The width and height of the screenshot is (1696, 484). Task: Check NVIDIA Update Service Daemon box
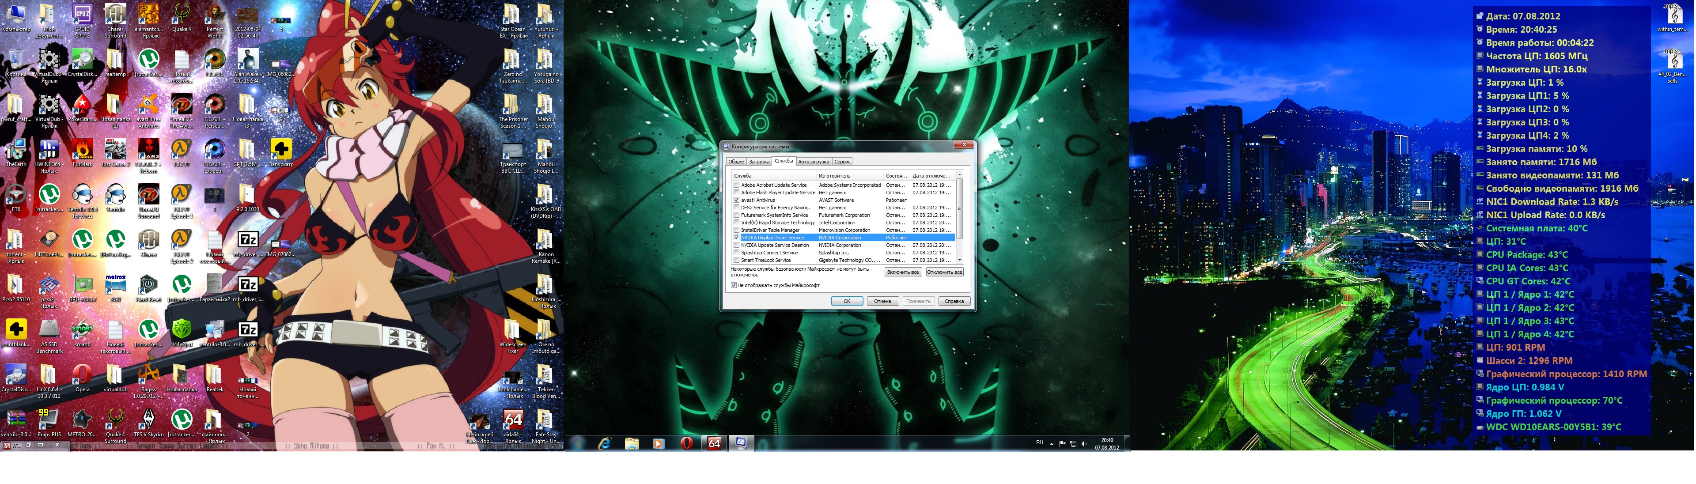click(736, 245)
